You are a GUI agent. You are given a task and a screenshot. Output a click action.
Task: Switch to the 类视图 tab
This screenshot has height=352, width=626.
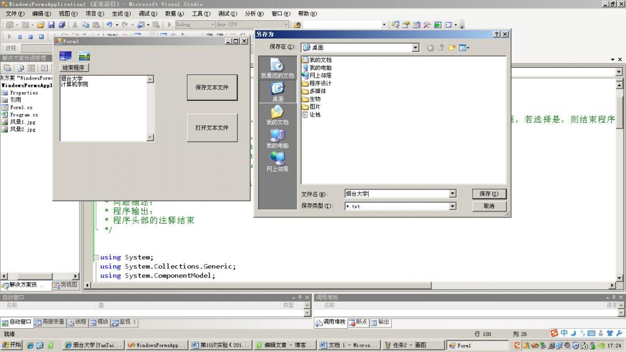(x=65, y=285)
